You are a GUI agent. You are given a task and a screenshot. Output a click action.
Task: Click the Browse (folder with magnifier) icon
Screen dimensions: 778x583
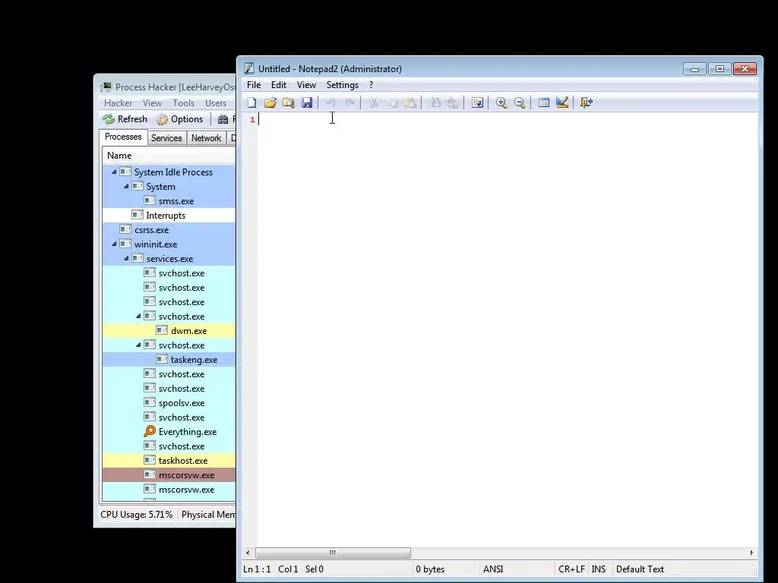coord(288,102)
